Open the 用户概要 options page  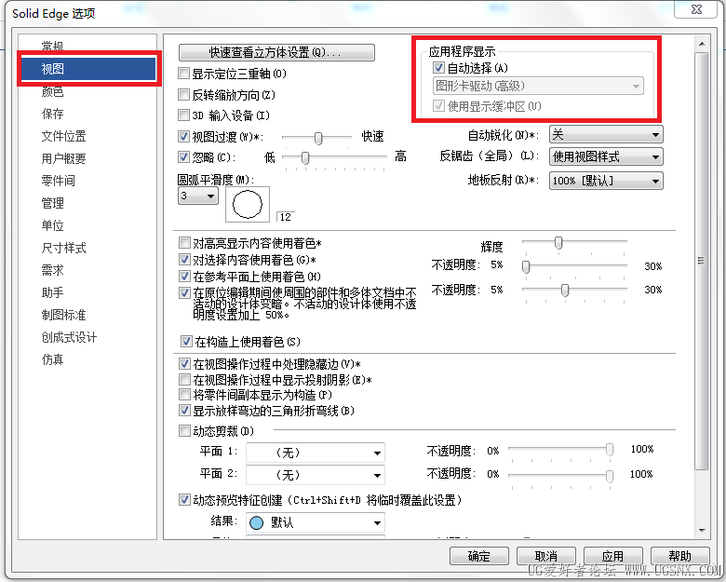click(x=63, y=158)
